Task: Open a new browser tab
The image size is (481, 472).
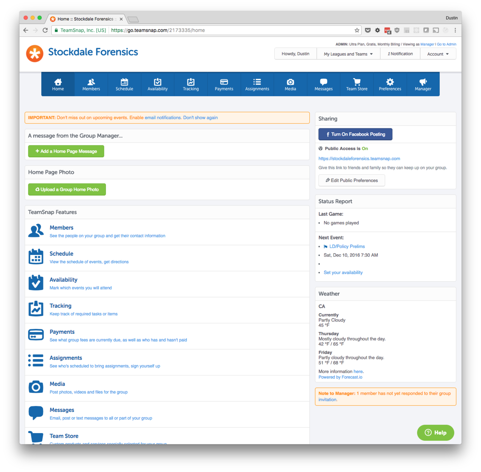Action: 133,19
